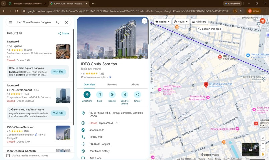Open IDEO Chula-Sam Yan result thumbnail

[x=63, y=133]
